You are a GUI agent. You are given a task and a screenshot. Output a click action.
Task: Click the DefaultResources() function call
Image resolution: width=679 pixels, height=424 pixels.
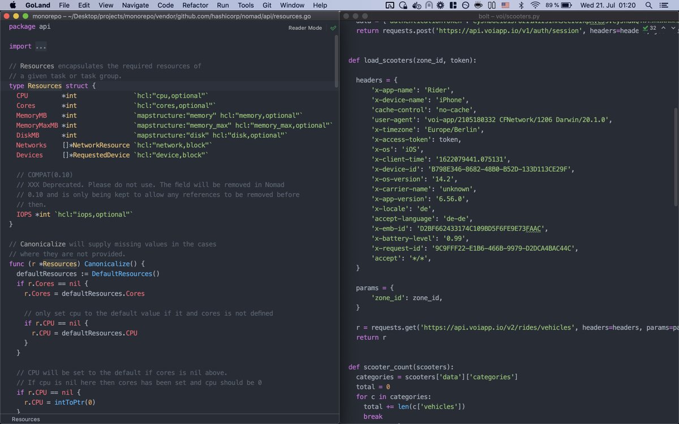tap(126, 274)
